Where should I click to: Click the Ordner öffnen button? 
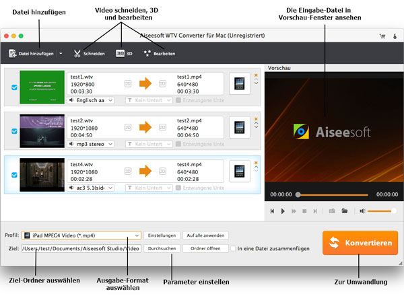tap(205, 248)
